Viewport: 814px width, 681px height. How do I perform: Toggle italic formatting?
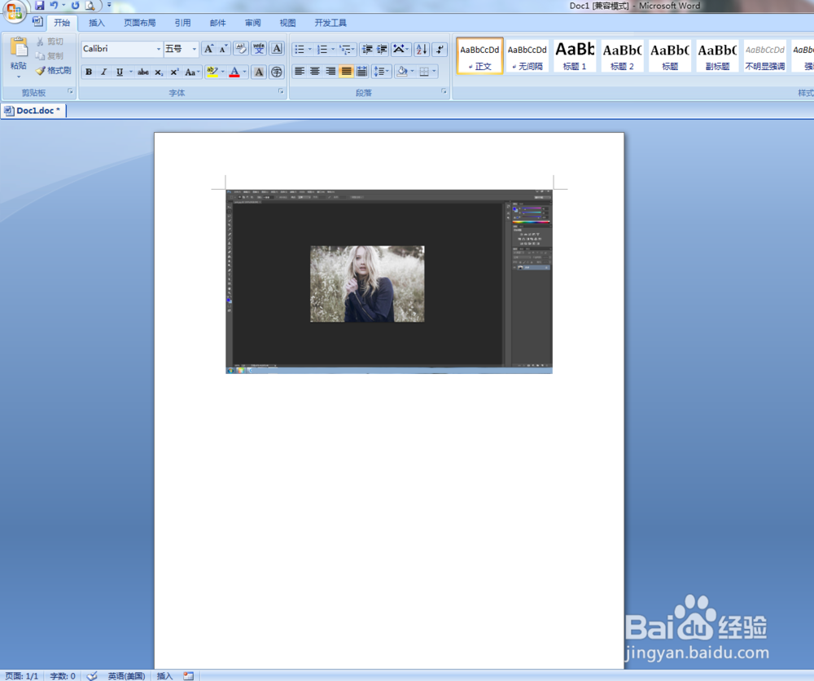point(104,72)
